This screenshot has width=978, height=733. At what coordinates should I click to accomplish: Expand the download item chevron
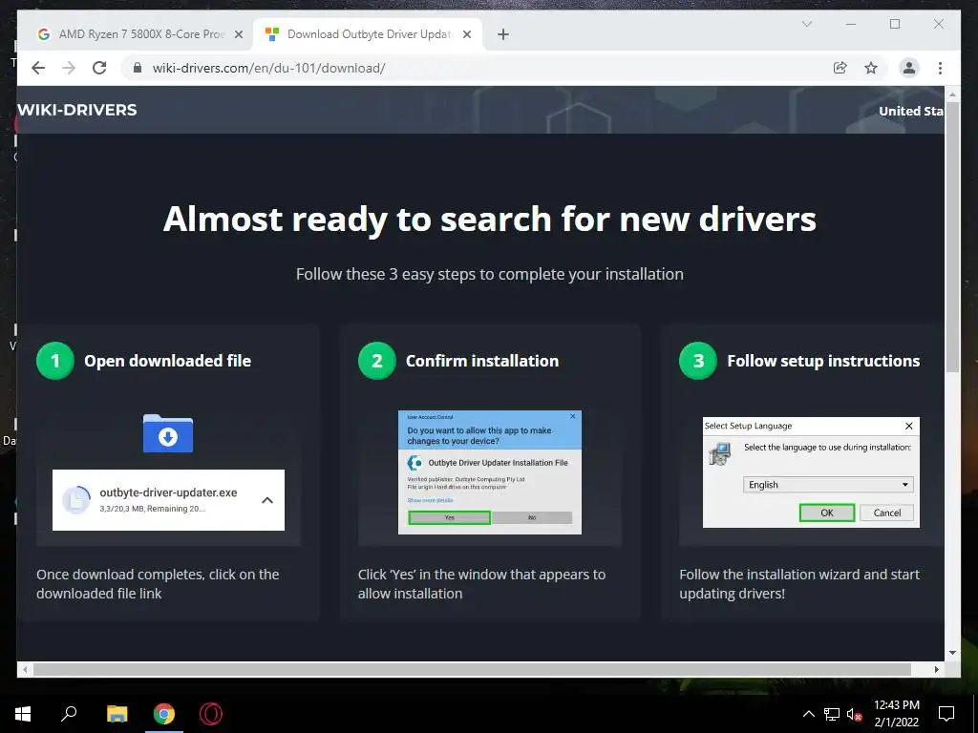(267, 500)
